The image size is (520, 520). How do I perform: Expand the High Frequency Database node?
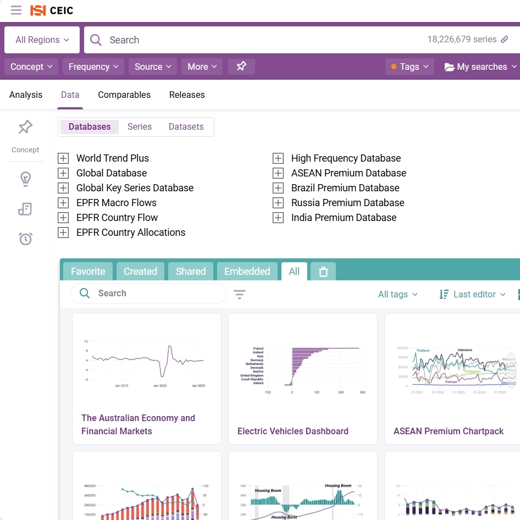point(279,158)
